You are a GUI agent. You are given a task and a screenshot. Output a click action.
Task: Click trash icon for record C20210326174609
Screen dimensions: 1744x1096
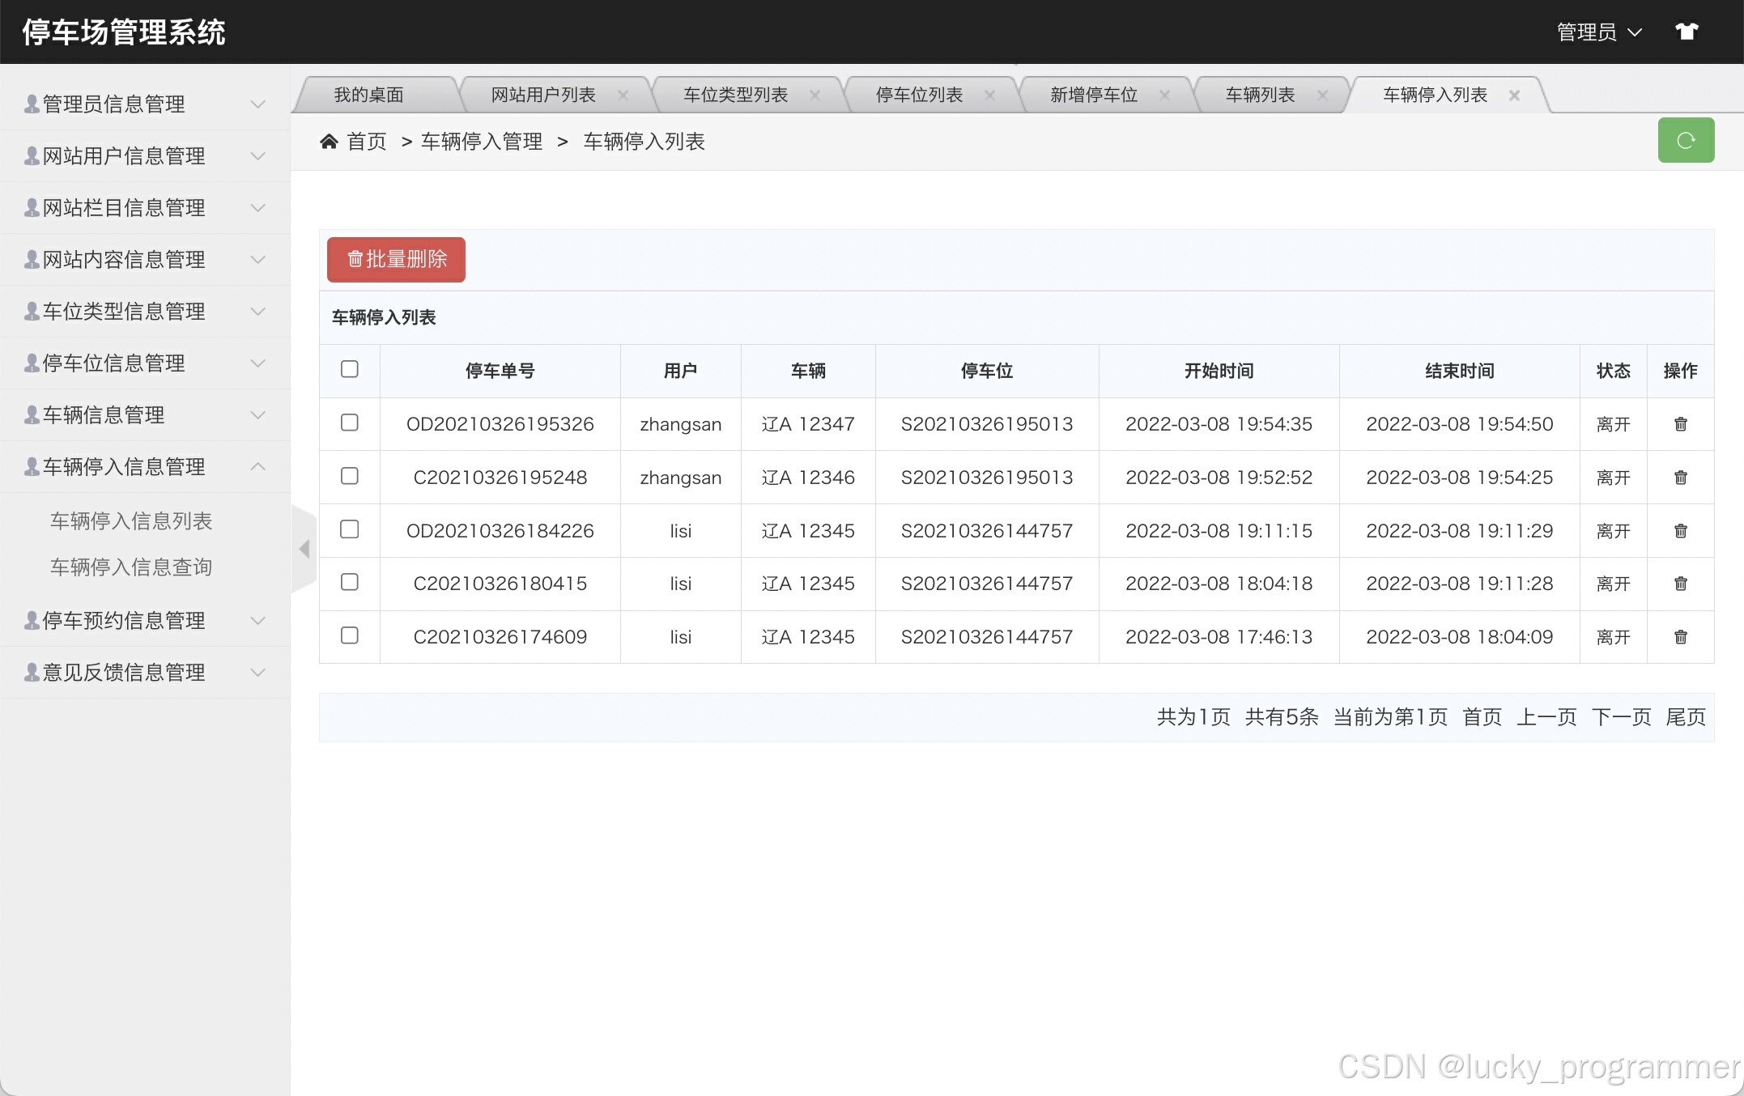(x=1680, y=637)
